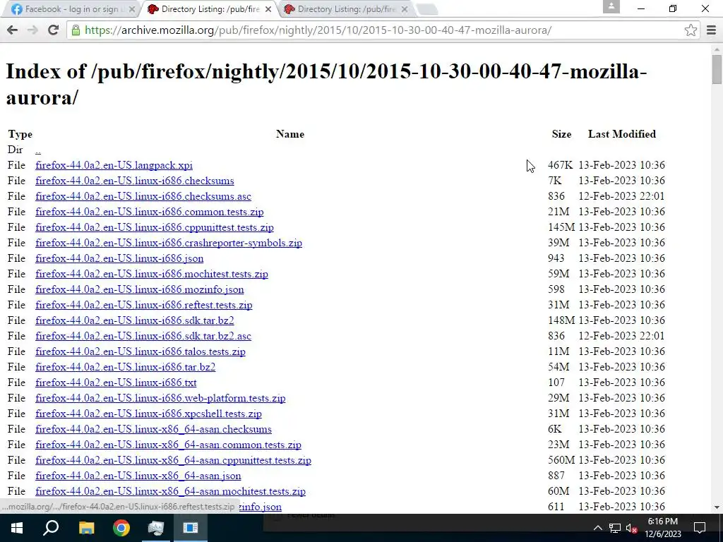The width and height of the screenshot is (723, 542).
Task: Click the 'Name' column header
Action: click(290, 134)
